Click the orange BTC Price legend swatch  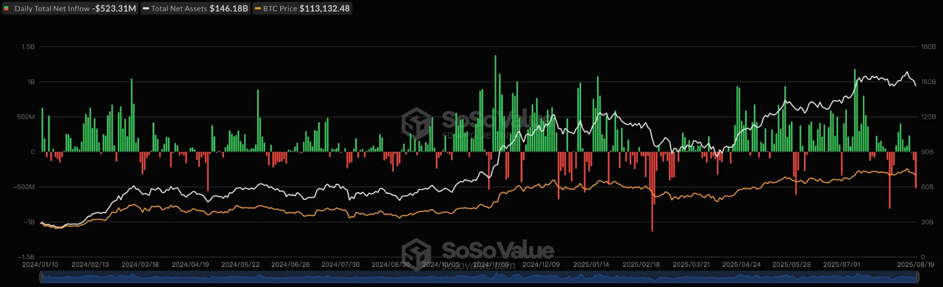(x=258, y=9)
